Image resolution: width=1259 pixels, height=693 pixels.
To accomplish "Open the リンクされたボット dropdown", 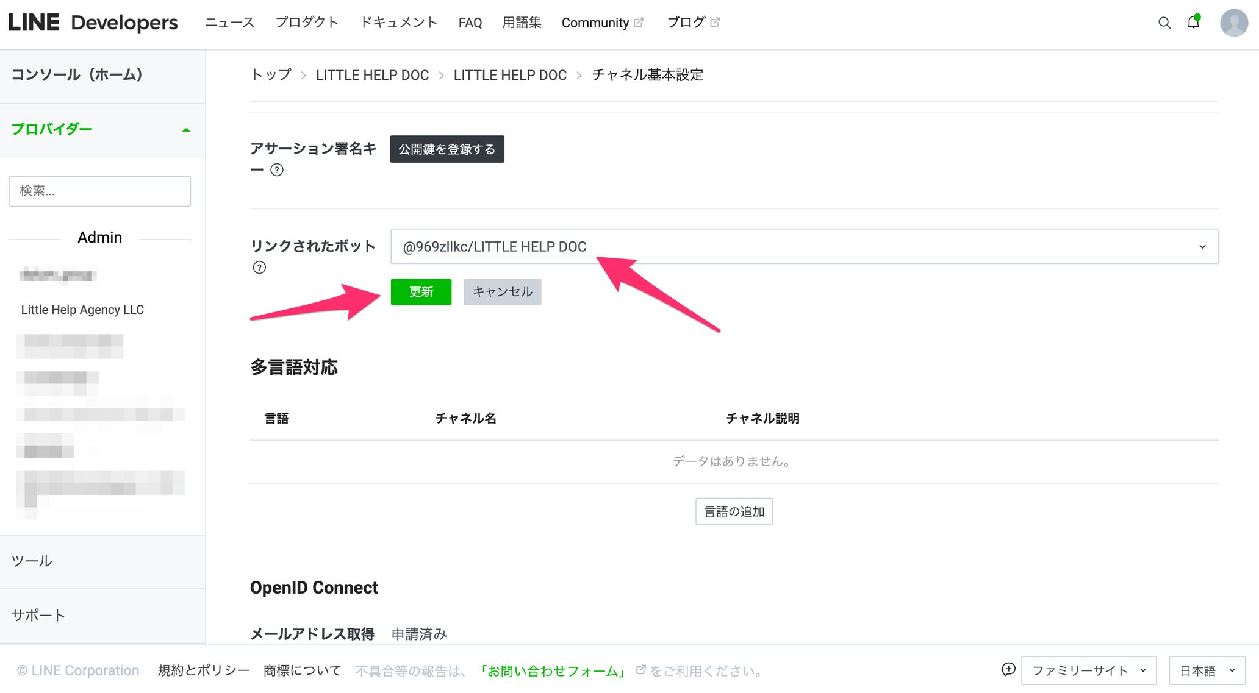I will (x=1202, y=246).
